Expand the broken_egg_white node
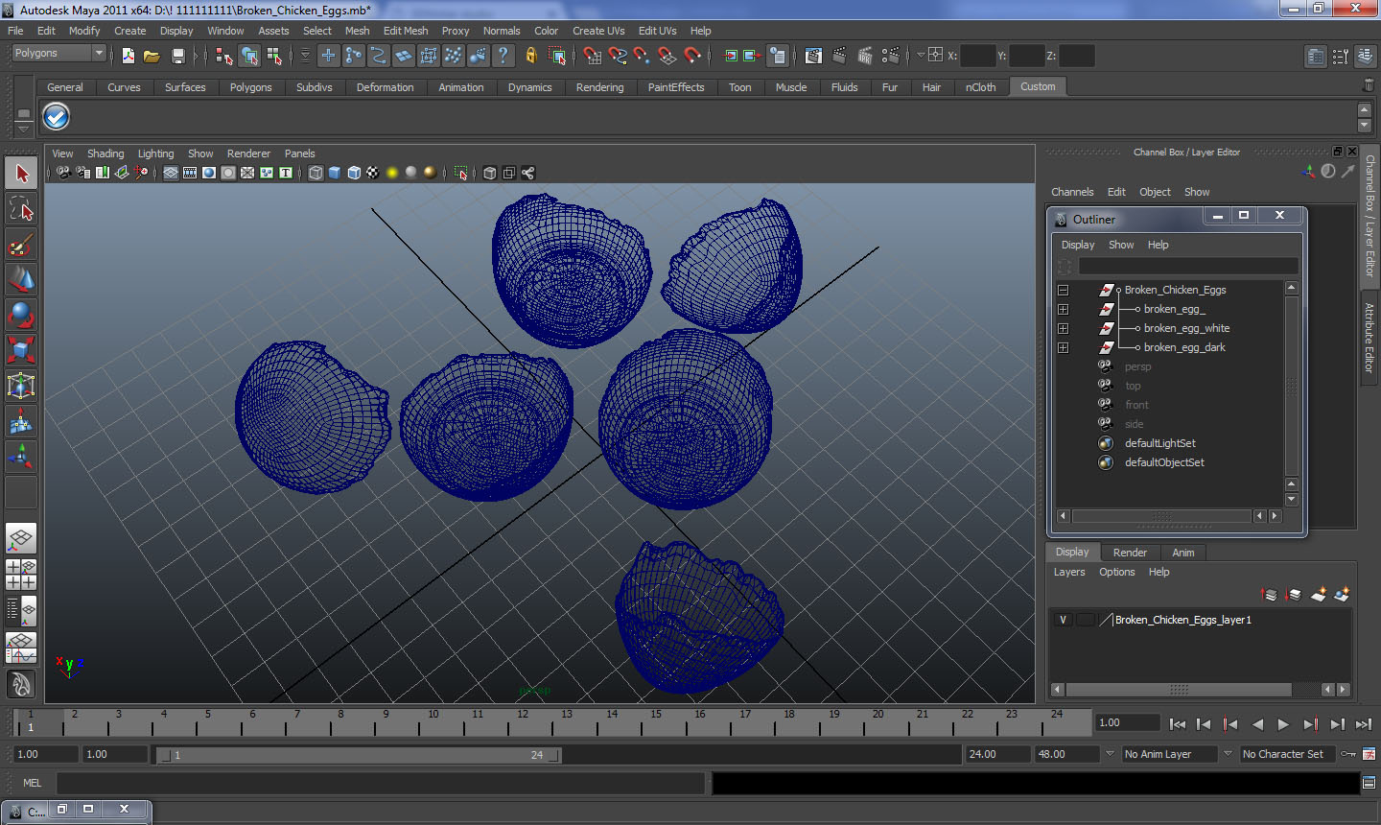 point(1063,328)
